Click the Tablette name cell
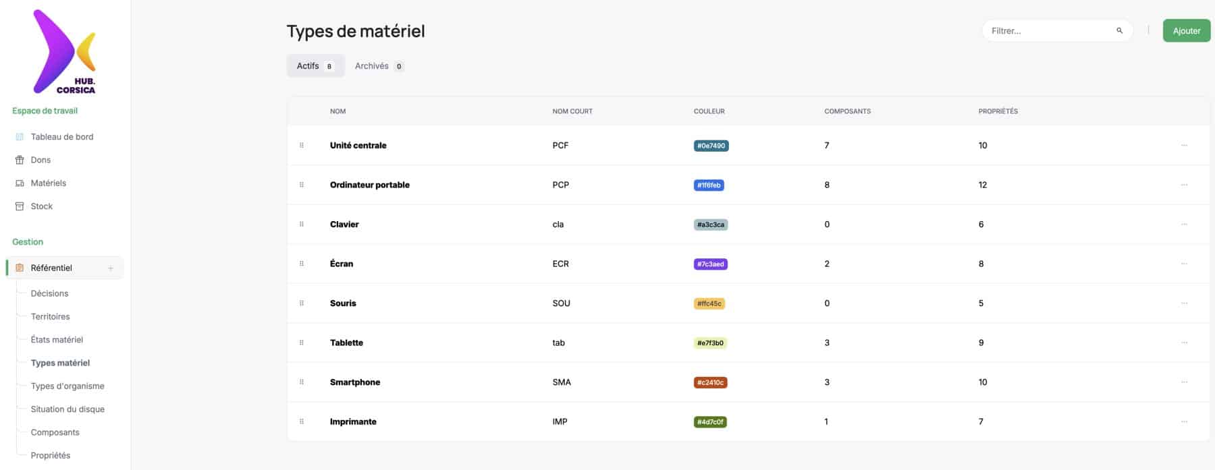Image resolution: width=1215 pixels, height=470 pixels. (x=346, y=343)
